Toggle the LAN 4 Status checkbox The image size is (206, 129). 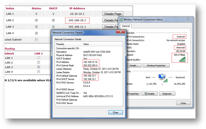[x=36, y=33]
